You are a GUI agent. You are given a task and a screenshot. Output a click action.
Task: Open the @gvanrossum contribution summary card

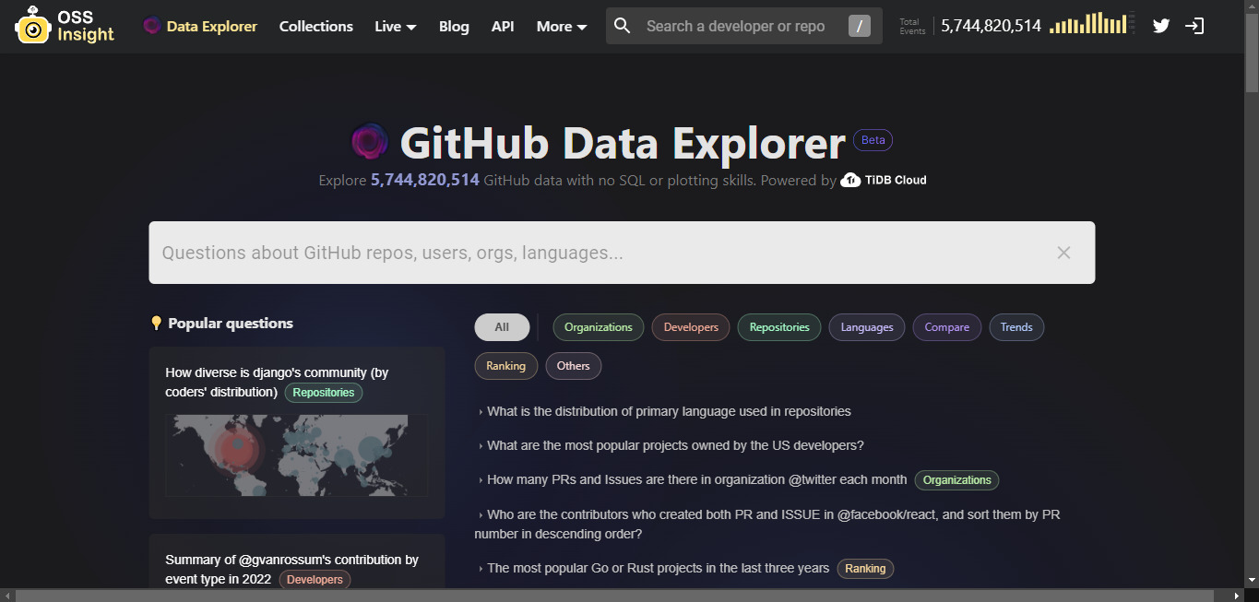(x=297, y=561)
